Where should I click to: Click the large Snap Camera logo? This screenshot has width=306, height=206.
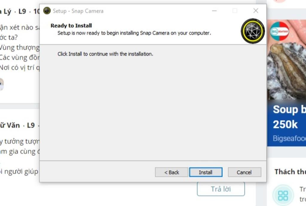coord(253,31)
